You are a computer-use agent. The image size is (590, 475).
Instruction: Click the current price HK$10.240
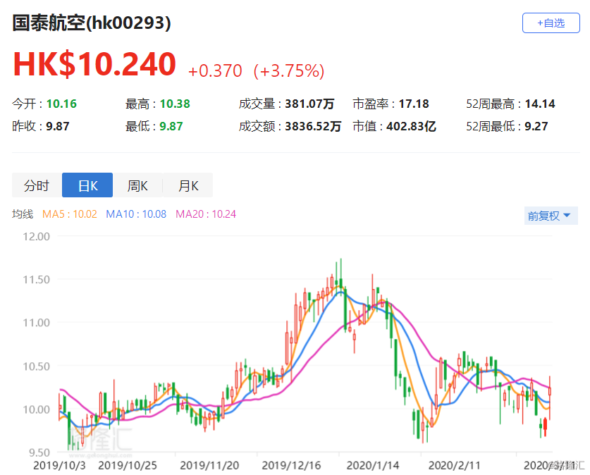94,64
